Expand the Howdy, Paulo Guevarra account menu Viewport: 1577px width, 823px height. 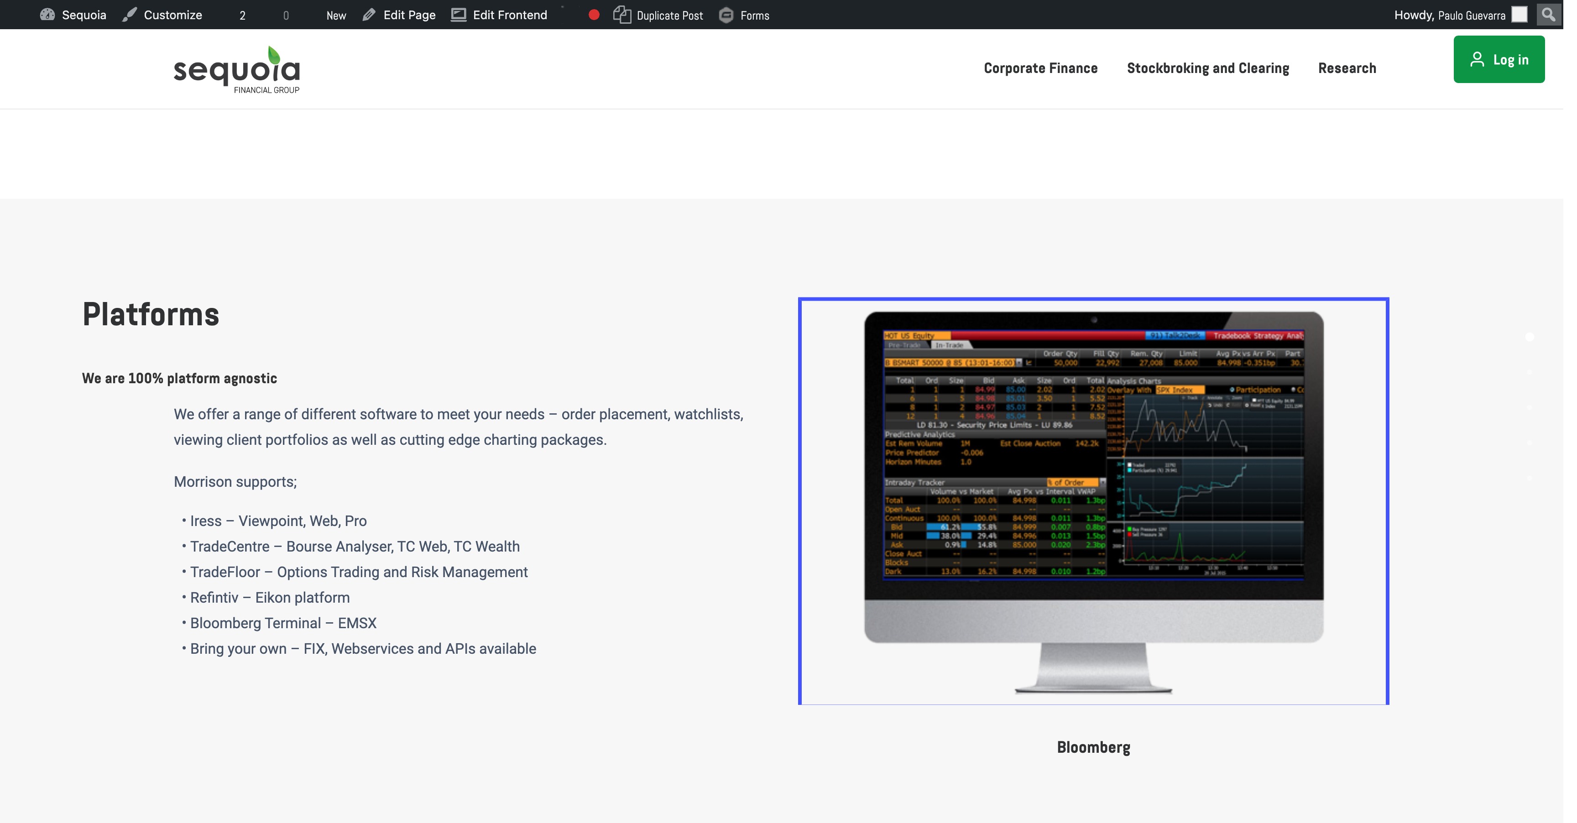(x=1448, y=15)
